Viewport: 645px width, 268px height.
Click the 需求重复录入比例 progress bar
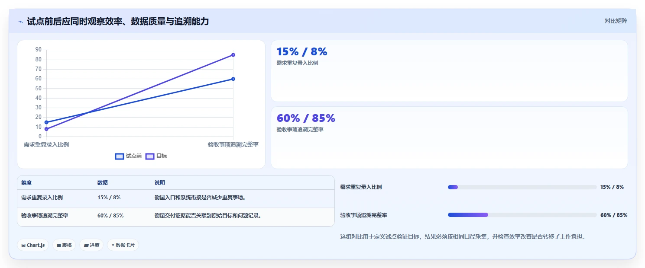[522, 187]
